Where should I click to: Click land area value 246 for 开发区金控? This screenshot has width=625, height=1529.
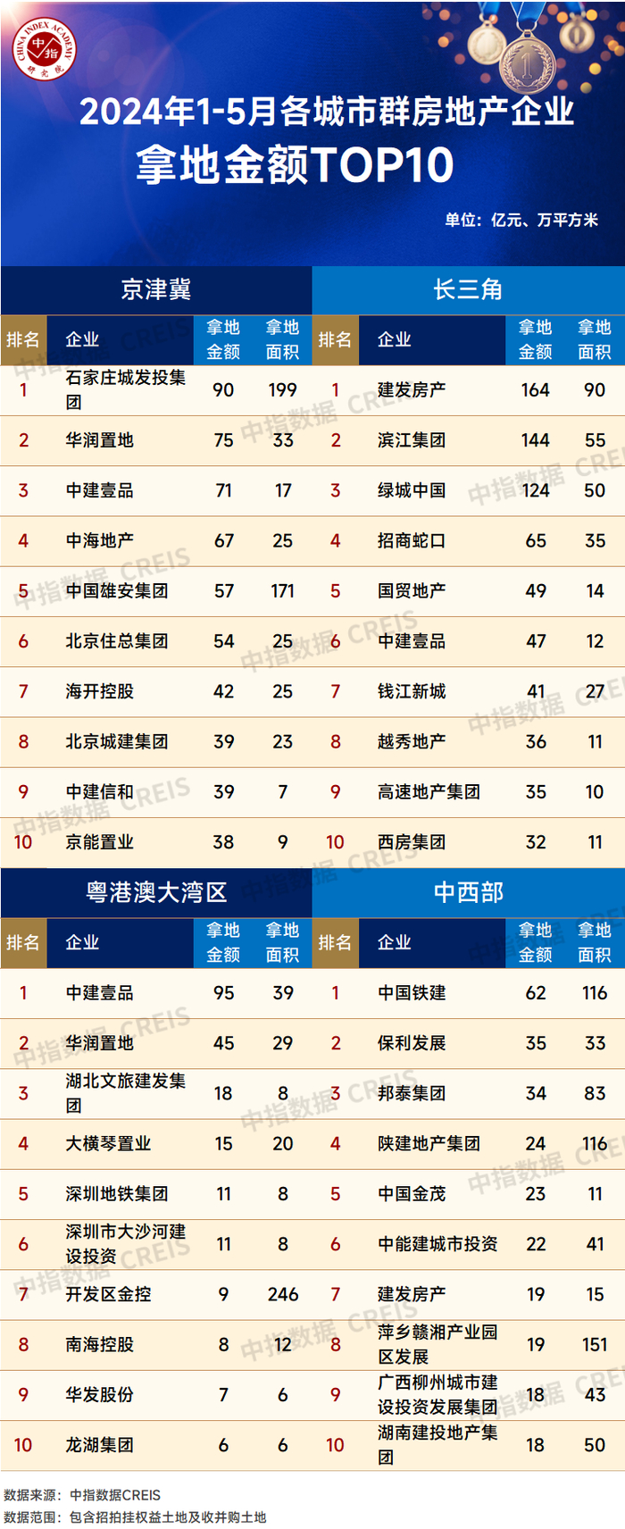tap(283, 1294)
